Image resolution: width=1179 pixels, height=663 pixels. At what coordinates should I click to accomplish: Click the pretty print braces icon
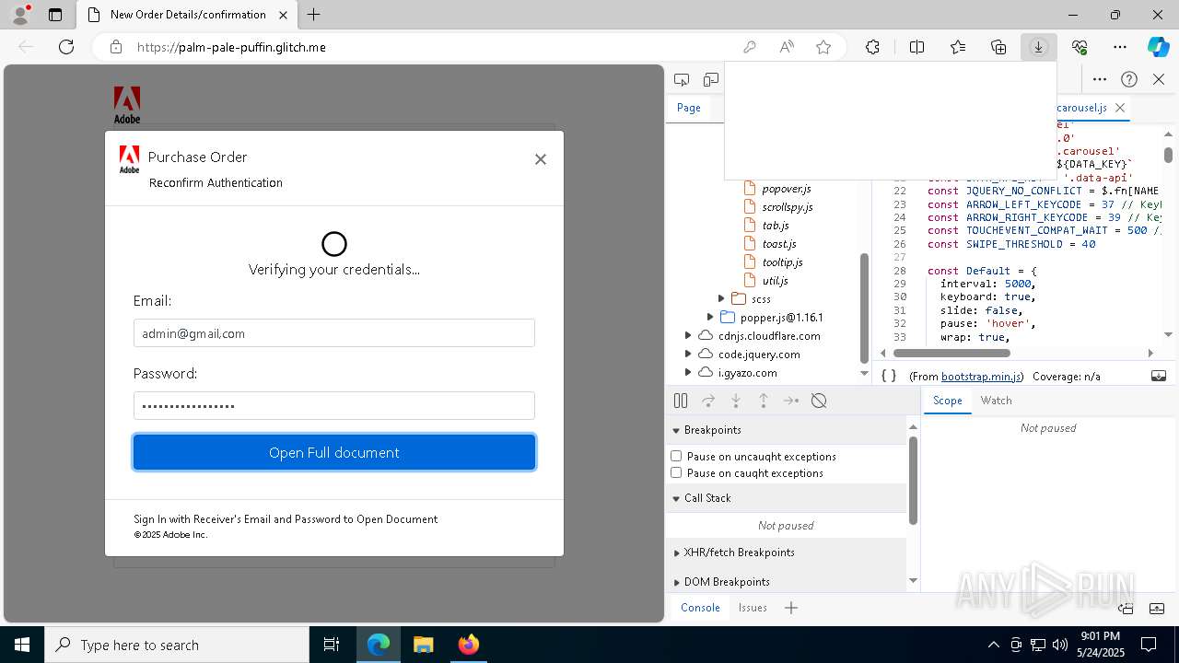pyautogui.click(x=889, y=376)
